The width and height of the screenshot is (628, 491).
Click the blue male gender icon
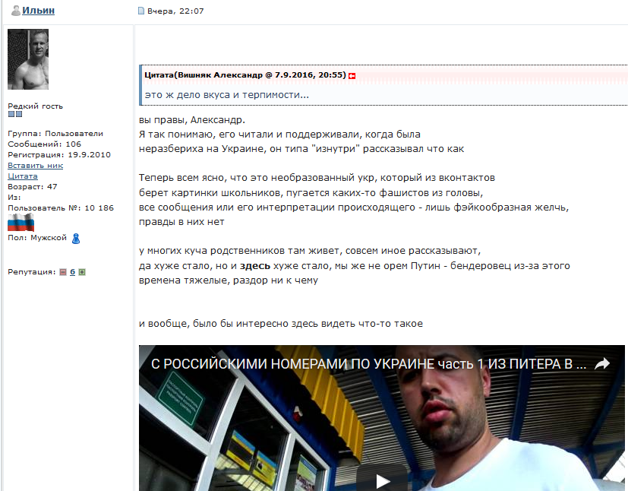[76, 238]
